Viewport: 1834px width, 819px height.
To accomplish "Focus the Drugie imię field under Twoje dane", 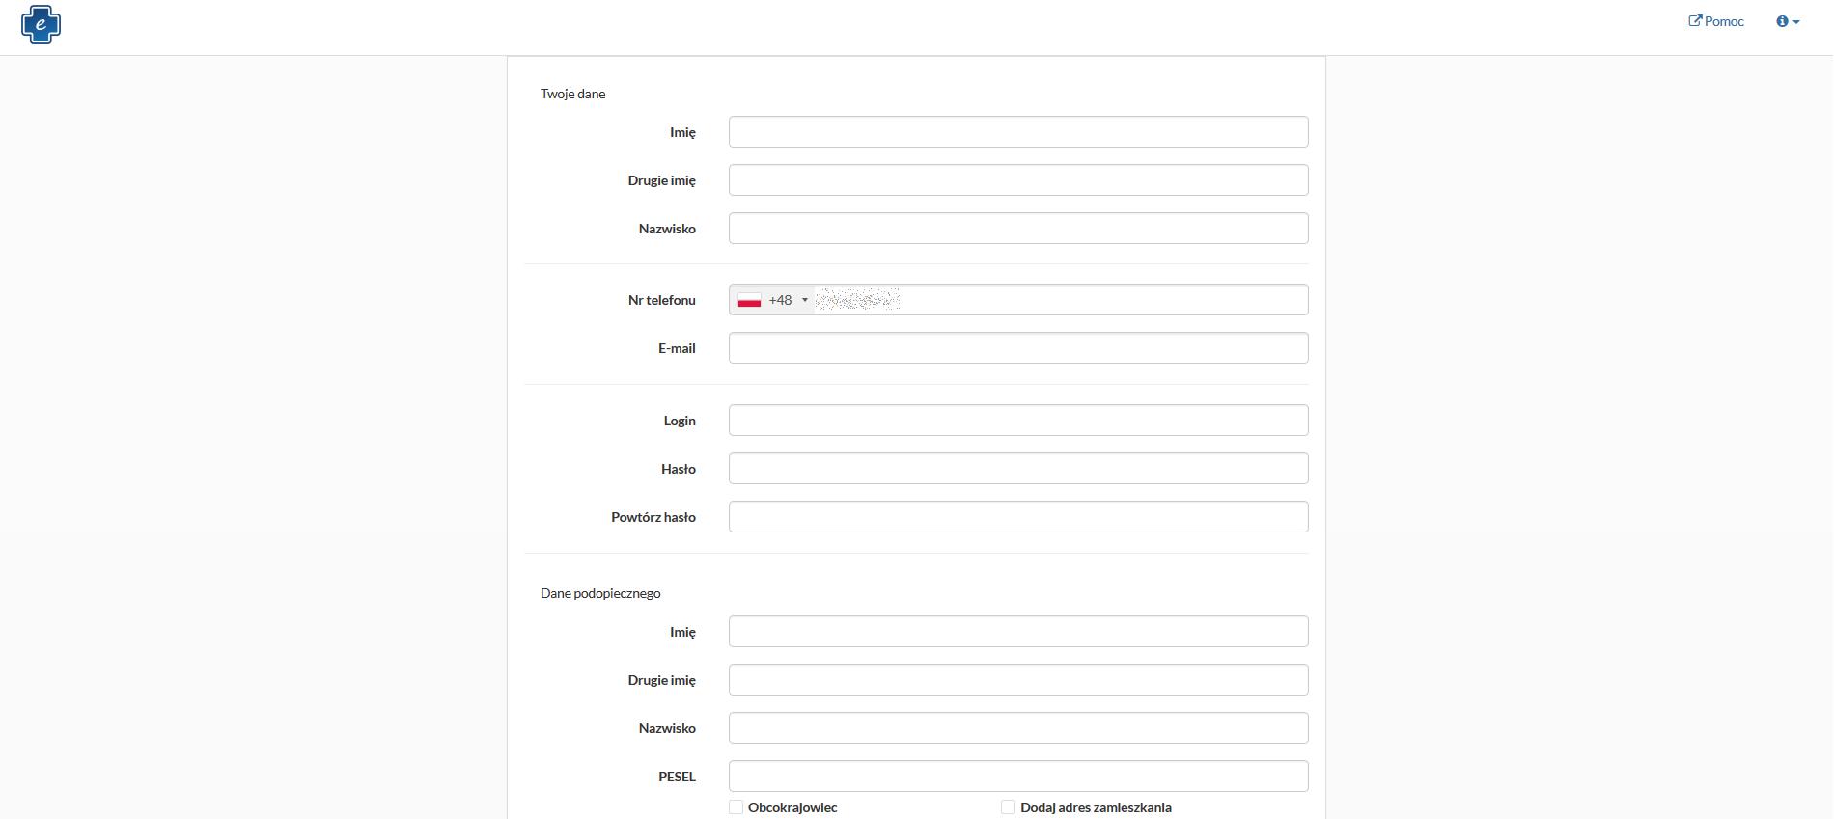I will click(x=1018, y=180).
